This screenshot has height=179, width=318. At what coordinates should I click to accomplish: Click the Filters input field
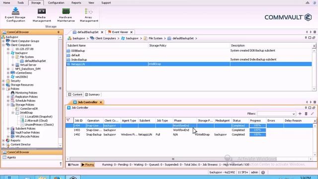(x=275, y=114)
